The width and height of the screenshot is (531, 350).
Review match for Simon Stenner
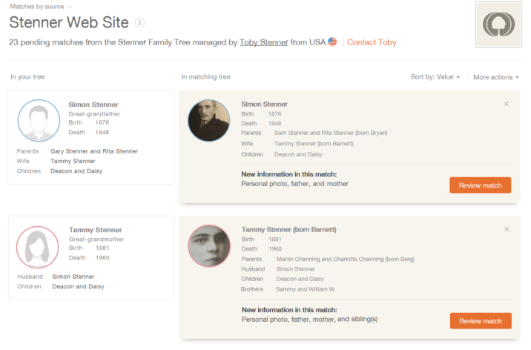click(480, 185)
